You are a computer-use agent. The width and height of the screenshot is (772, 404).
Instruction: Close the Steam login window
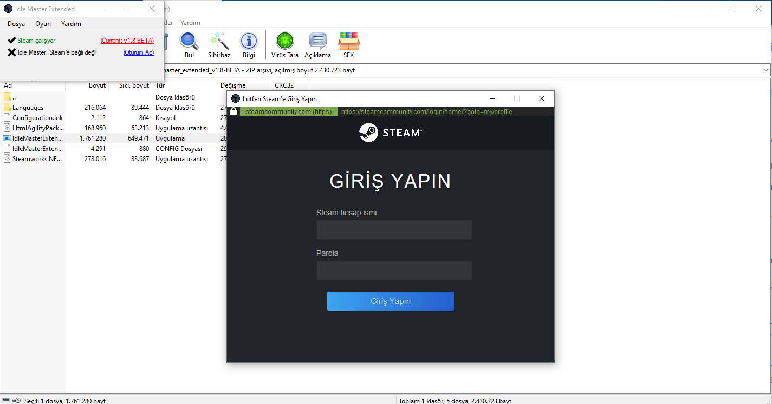tap(541, 98)
